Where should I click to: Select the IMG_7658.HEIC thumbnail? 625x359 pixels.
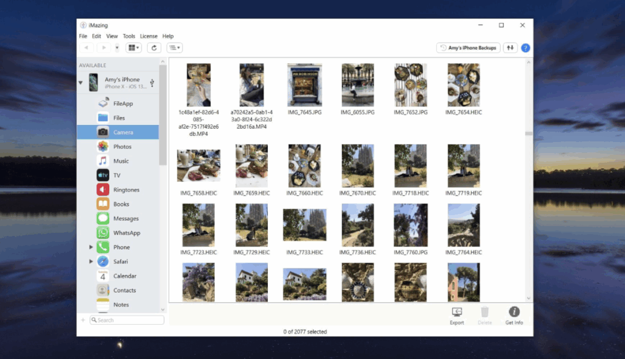pos(198,166)
